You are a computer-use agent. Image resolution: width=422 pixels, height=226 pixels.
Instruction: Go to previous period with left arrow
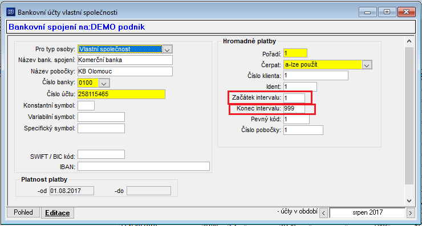pyautogui.click(x=323, y=213)
